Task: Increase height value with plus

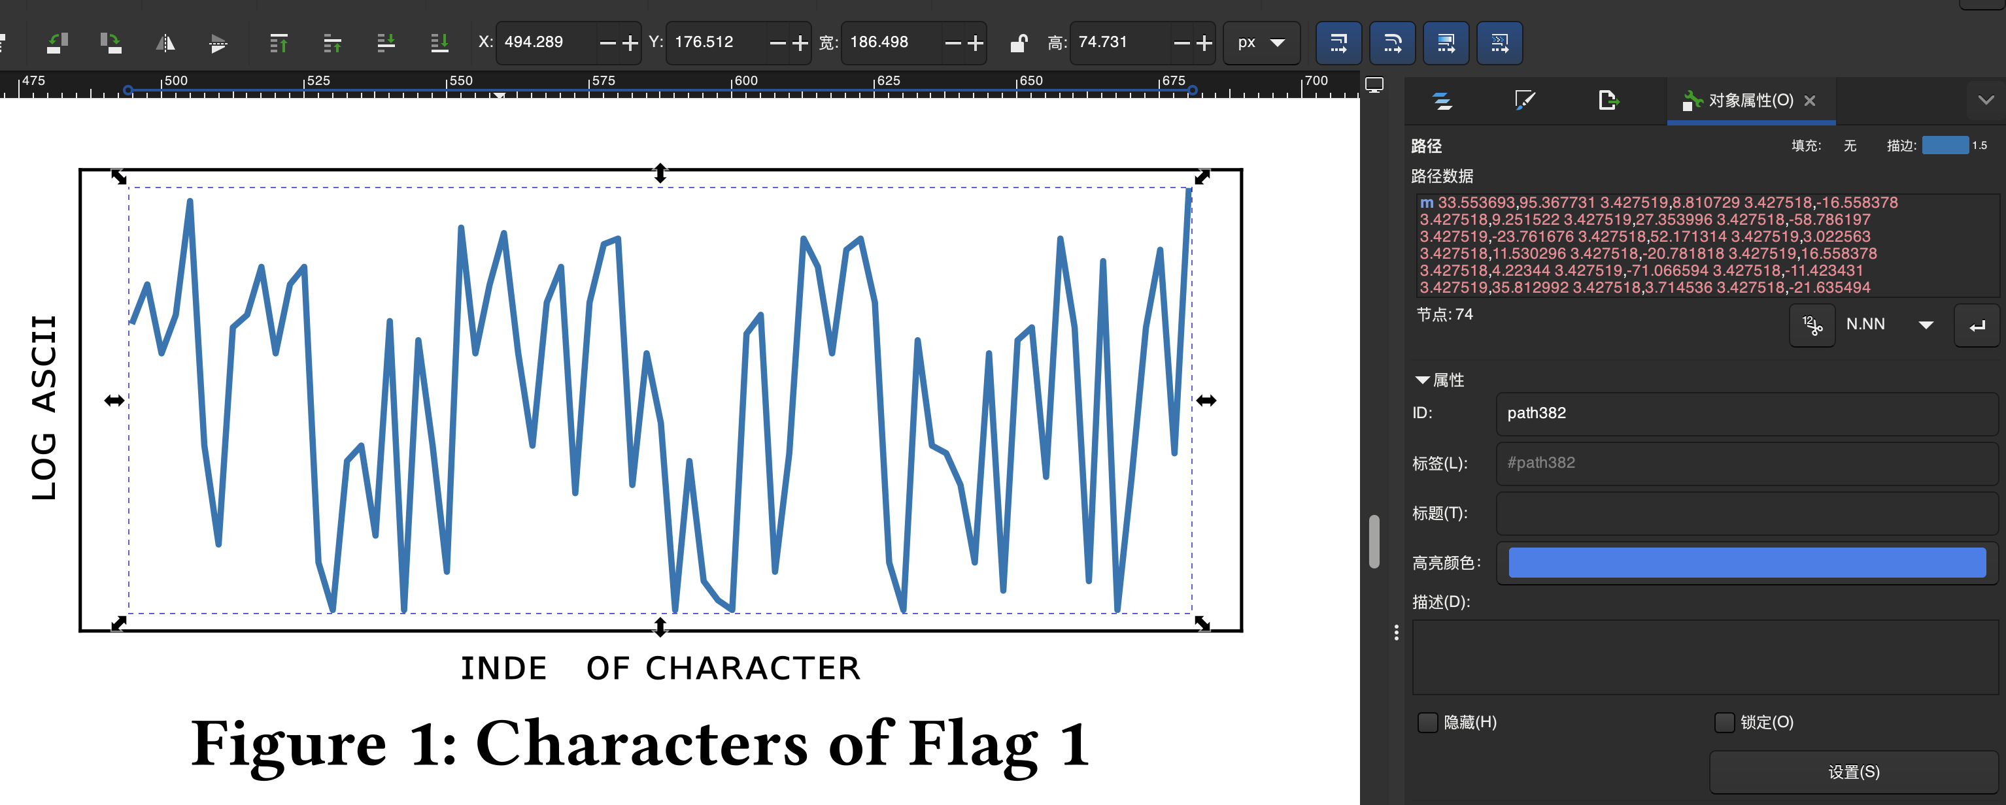Action: click(1204, 43)
